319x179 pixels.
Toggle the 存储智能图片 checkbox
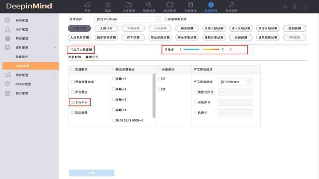tap(166, 19)
